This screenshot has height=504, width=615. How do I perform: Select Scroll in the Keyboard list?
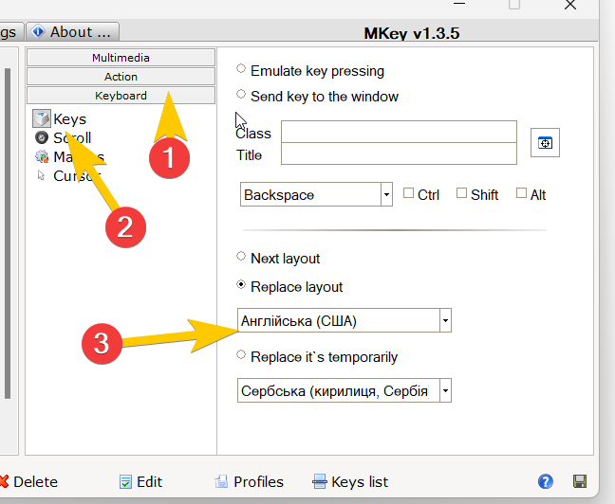tap(72, 138)
